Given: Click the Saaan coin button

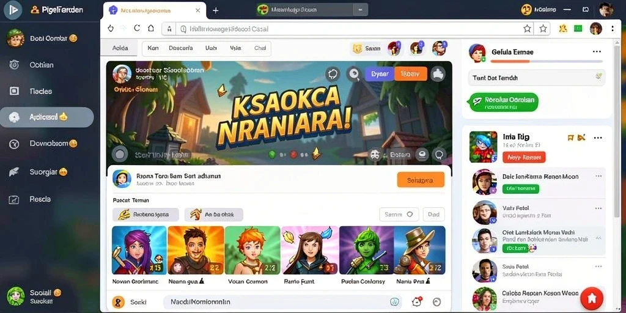Looking at the screenshot, I should click(367, 49).
